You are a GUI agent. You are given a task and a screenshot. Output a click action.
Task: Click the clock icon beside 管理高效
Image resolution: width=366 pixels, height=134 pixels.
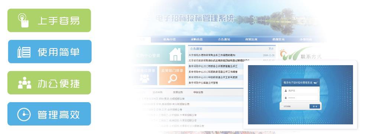point(24,114)
